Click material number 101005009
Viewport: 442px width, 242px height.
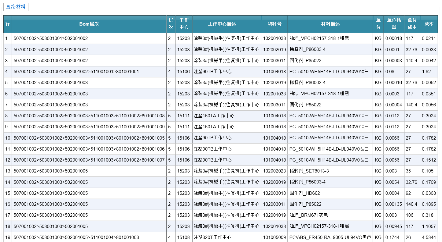pos(274,237)
